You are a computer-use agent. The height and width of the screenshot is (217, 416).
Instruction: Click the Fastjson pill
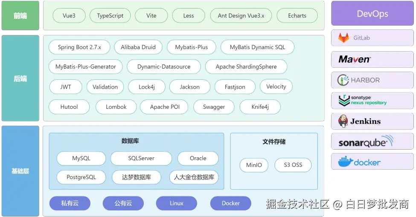tap(235, 87)
